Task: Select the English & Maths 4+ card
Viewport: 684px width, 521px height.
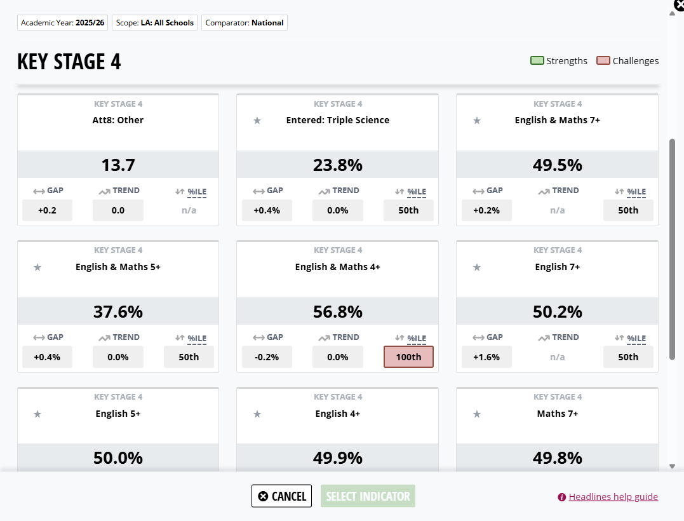Action: pos(337,306)
